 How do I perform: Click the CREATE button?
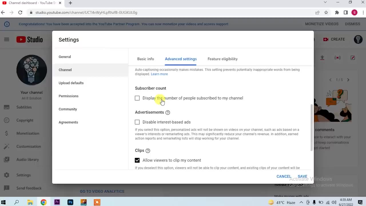[334, 39]
